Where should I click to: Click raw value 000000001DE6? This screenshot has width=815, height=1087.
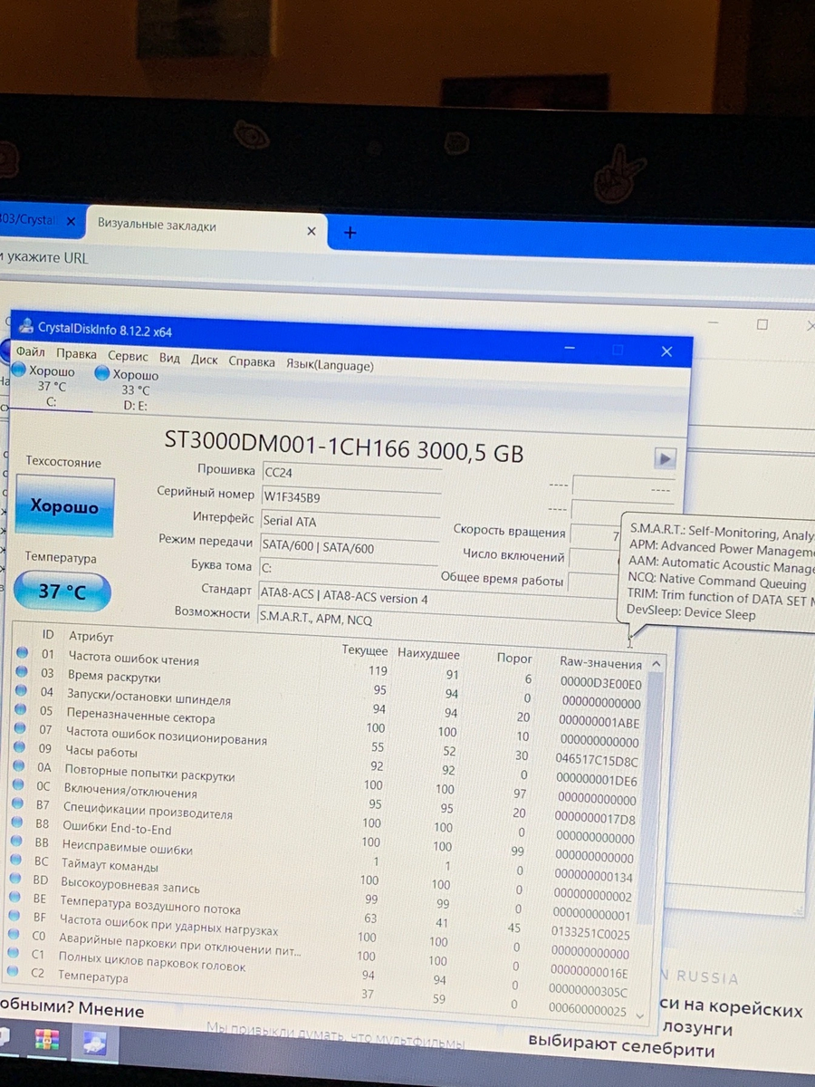coord(597,781)
